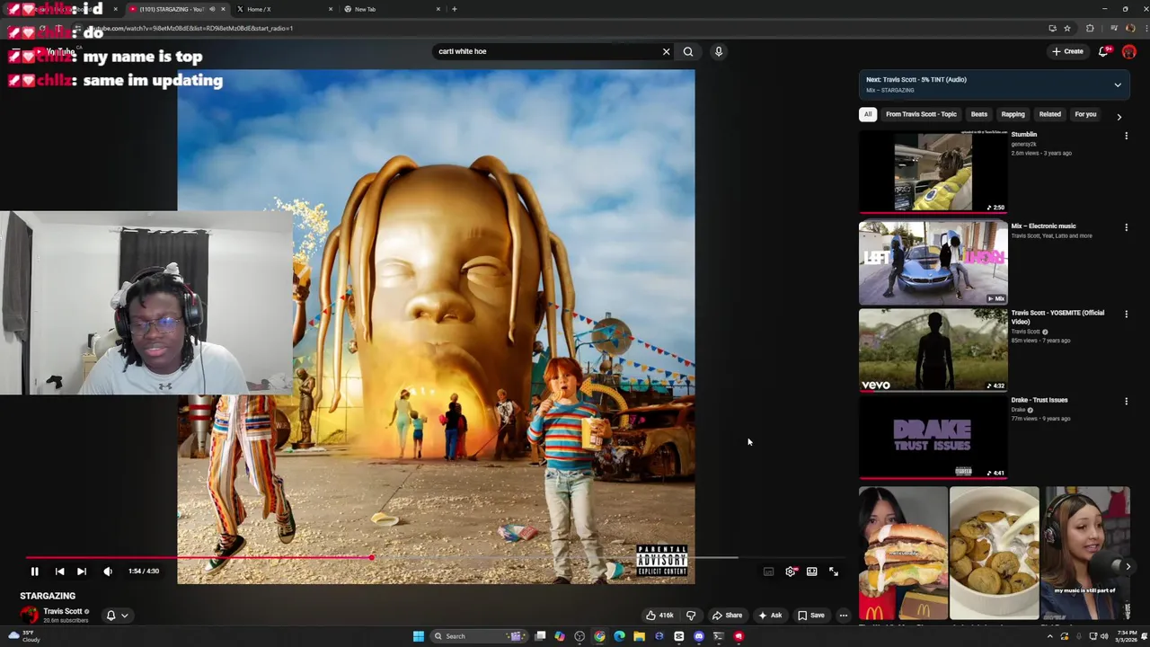The image size is (1150, 647).
Task: Open the Mix – Electronic music thumbnail
Action: 933,263
